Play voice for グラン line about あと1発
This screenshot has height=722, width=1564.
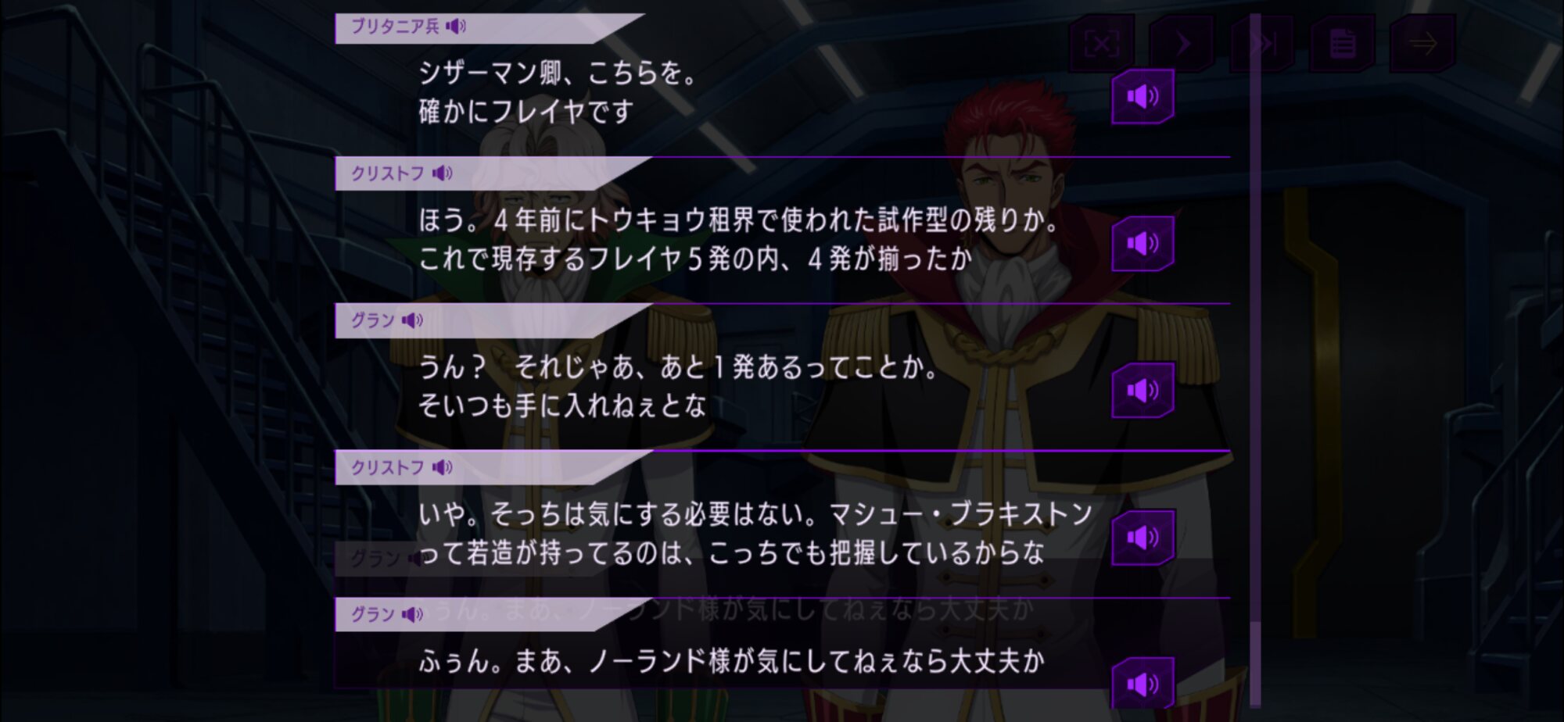tap(1143, 390)
